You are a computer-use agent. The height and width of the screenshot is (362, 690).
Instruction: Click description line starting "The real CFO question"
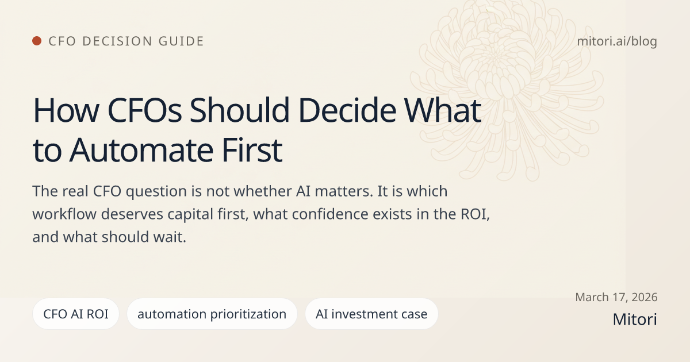232,191
